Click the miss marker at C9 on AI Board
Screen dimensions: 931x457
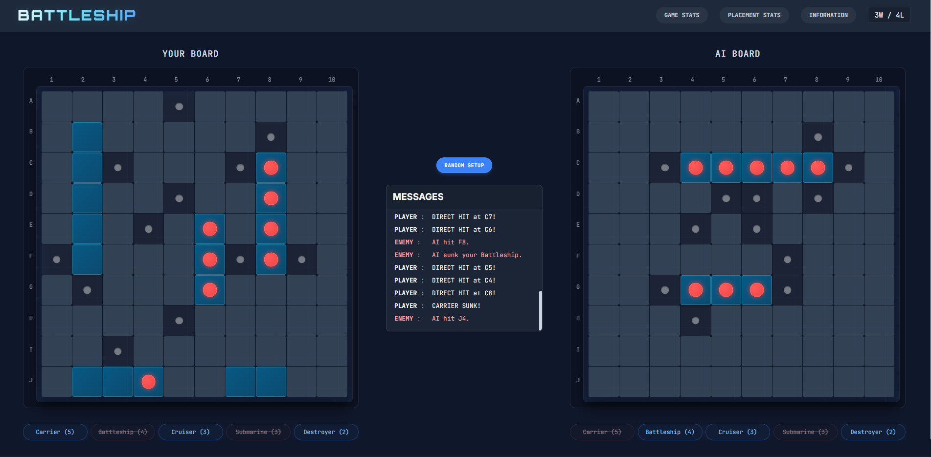tap(848, 168)
